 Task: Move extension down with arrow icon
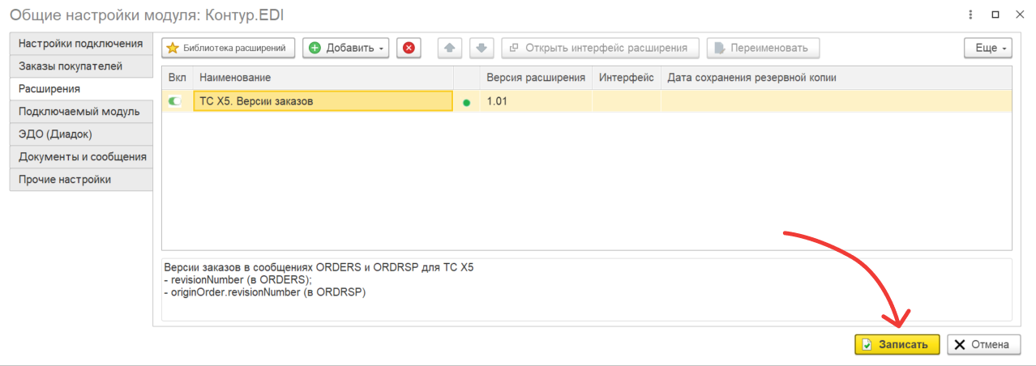(x=482, y=48)
